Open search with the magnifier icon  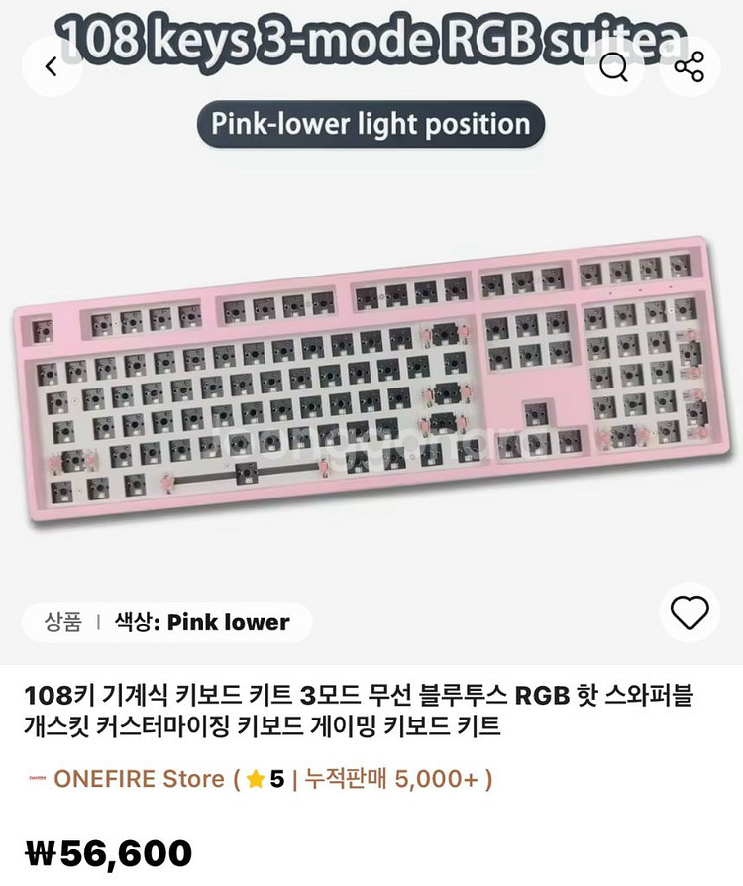click(x=614, y=67)
